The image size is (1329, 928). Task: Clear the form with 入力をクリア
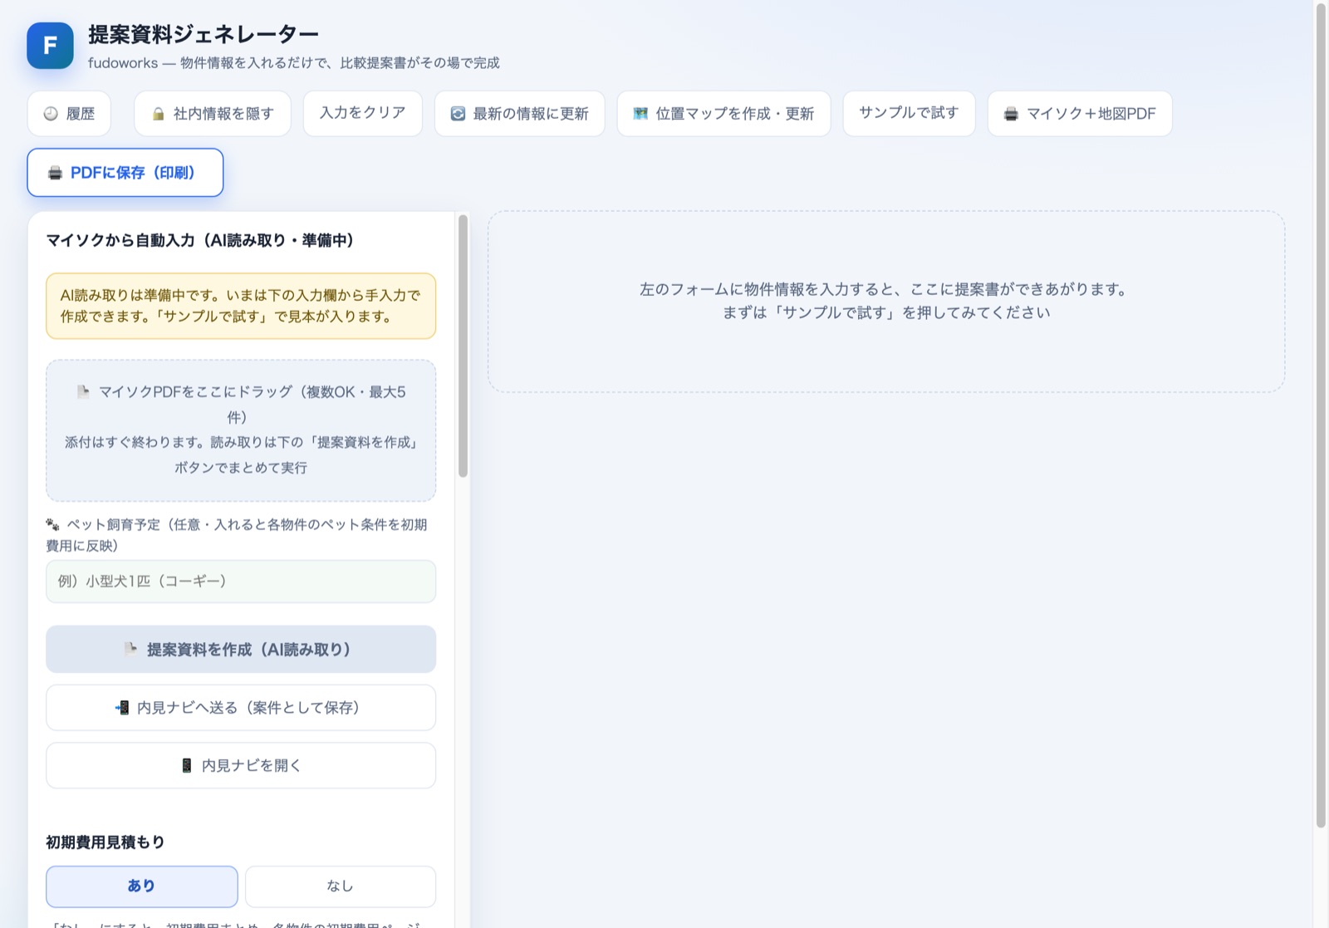tap(363, 113)
